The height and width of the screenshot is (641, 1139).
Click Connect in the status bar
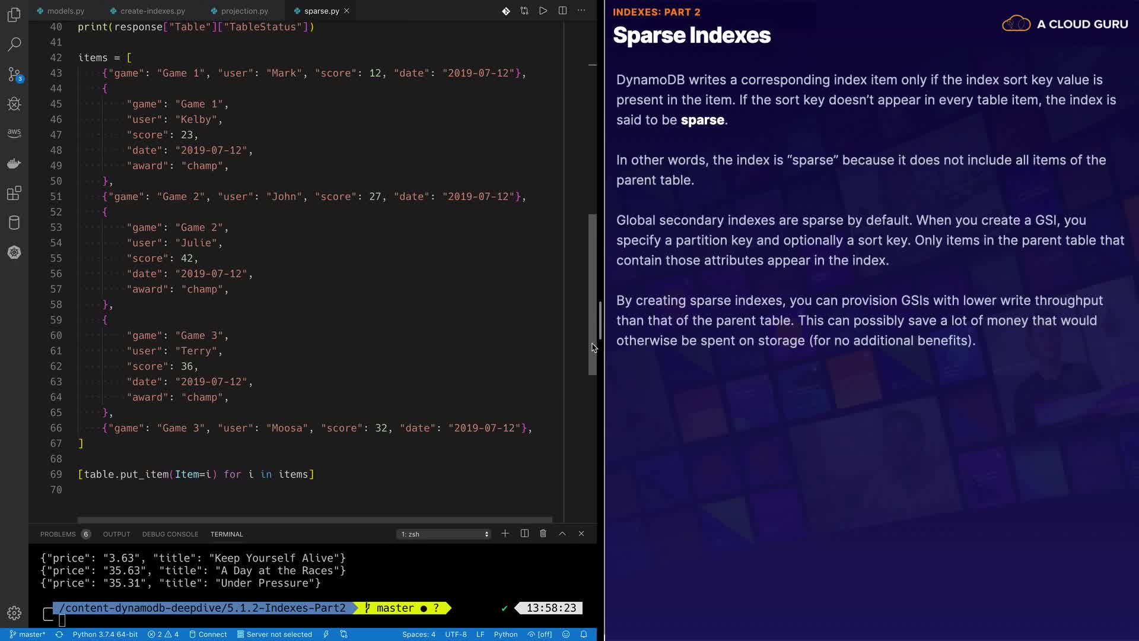point(208,634)
